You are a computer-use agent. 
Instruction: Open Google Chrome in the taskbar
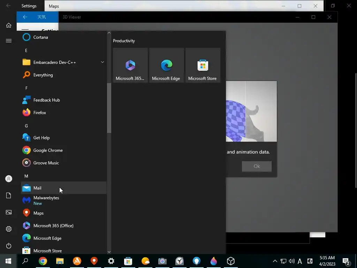pos(43,261)
